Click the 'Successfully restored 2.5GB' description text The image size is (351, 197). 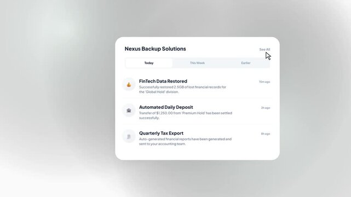click(182, 89)
